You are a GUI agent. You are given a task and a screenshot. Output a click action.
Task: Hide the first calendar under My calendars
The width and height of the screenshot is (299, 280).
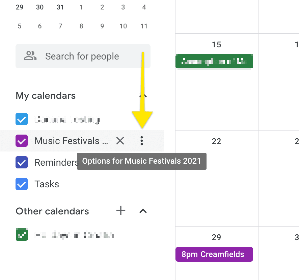22,119
